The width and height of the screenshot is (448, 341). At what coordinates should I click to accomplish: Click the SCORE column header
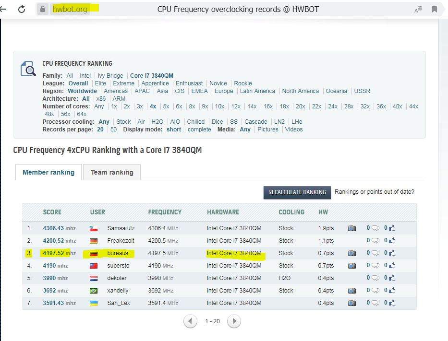tap(52, 212)
